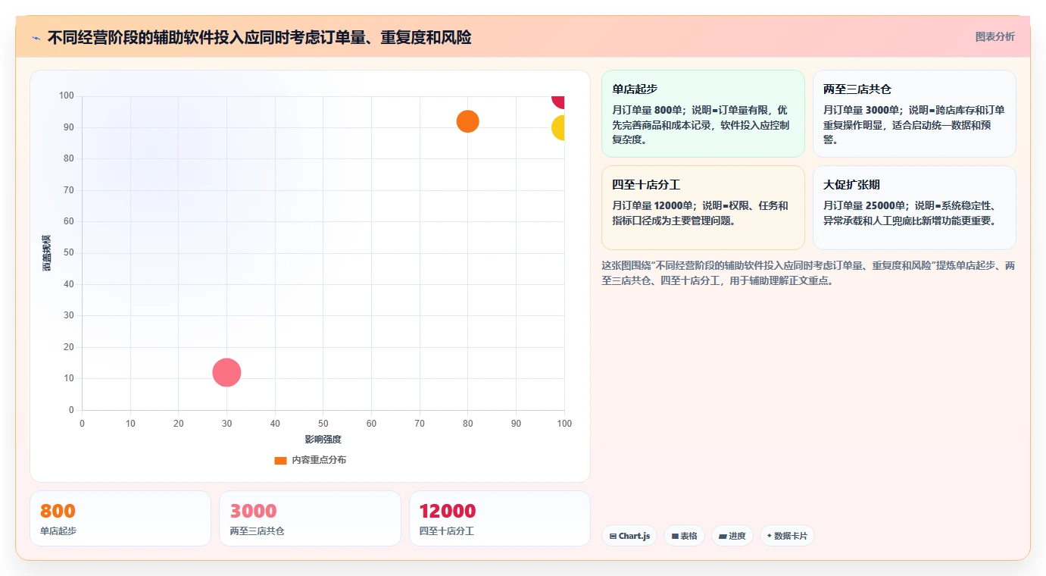Click the 数据卡片 tag
The width and height of the screenshot is (1046, 576).
point(787,536)
